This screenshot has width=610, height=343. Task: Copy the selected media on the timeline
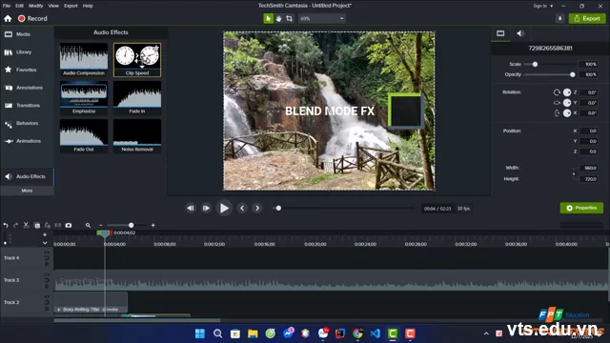pos(37,225)
